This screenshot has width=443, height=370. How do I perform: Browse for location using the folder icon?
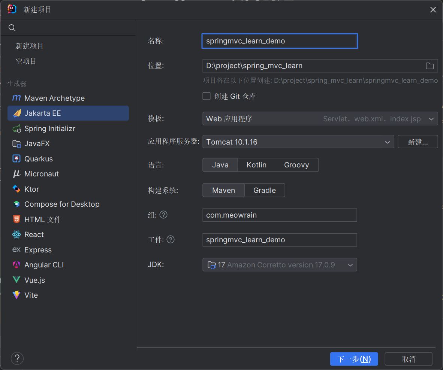[430, 66]
